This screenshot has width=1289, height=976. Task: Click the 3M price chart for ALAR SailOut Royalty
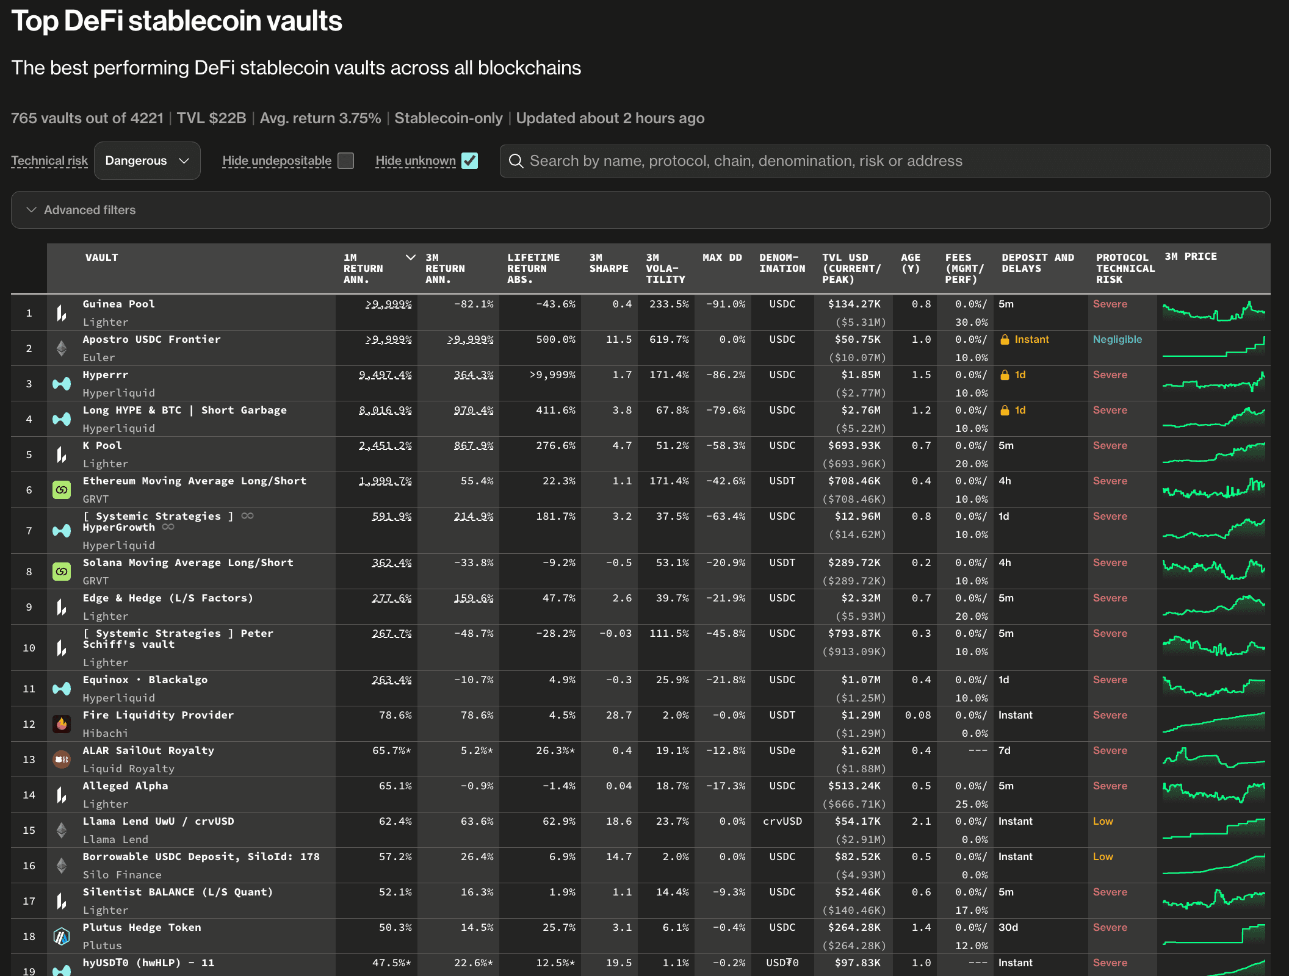click(x=1213, y=759)
